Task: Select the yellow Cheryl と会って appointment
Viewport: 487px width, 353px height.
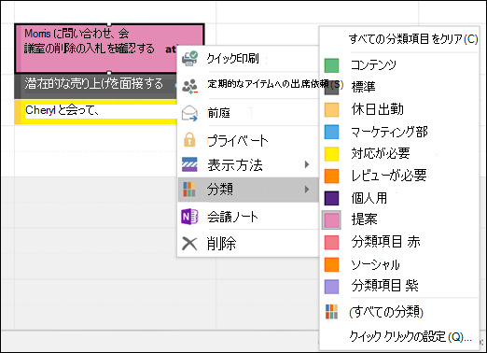Action: (96, 112)
